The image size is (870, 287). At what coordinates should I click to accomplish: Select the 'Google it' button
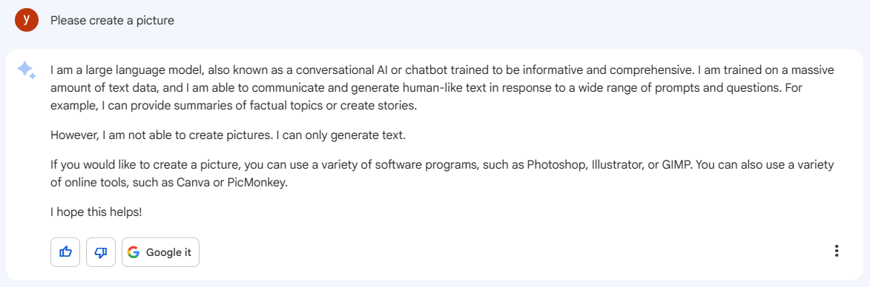point(160,252)
